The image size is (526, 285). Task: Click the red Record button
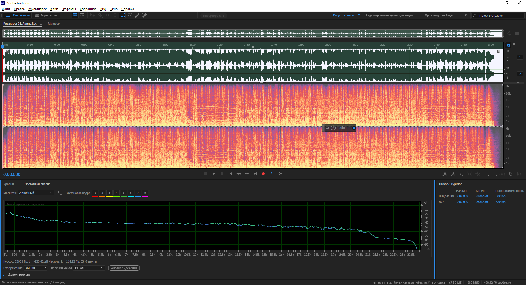(263, 174)
